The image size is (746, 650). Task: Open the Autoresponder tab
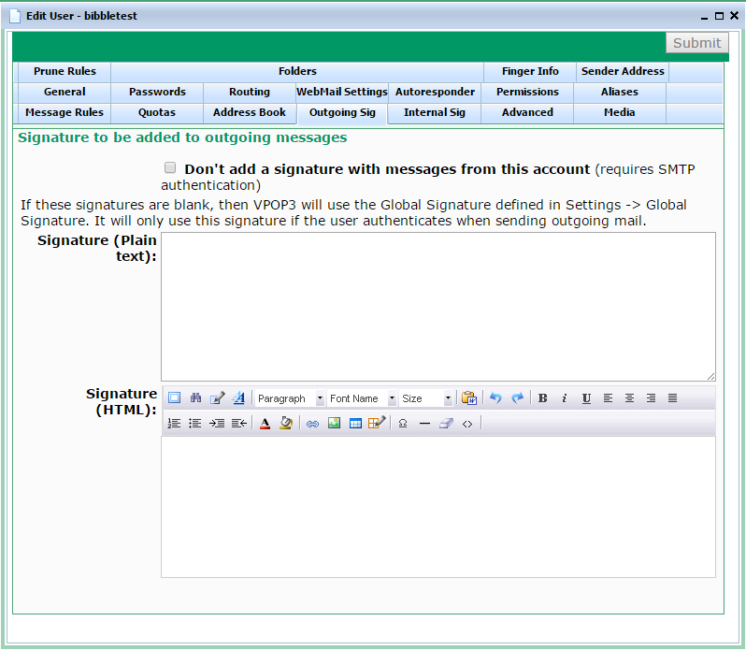(435, 93)
